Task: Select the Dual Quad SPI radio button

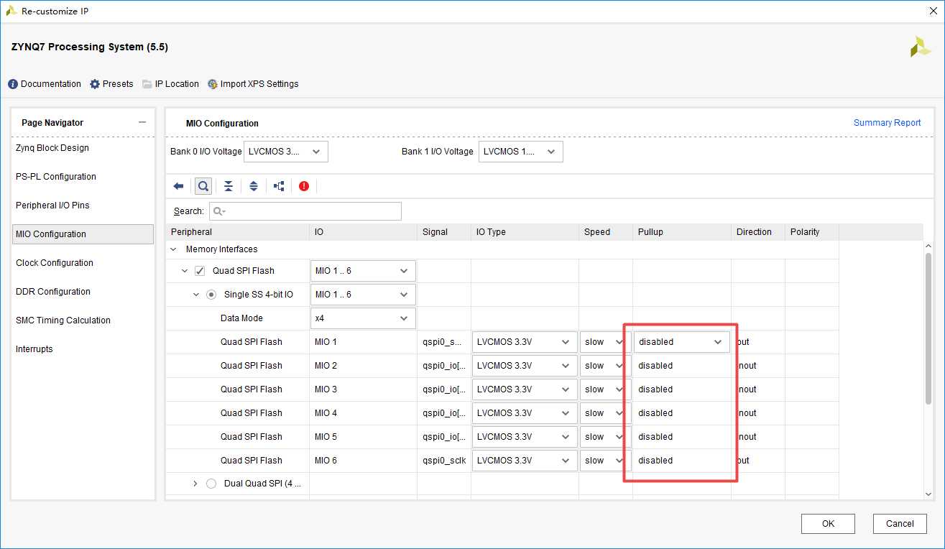Action: [211, 484]
